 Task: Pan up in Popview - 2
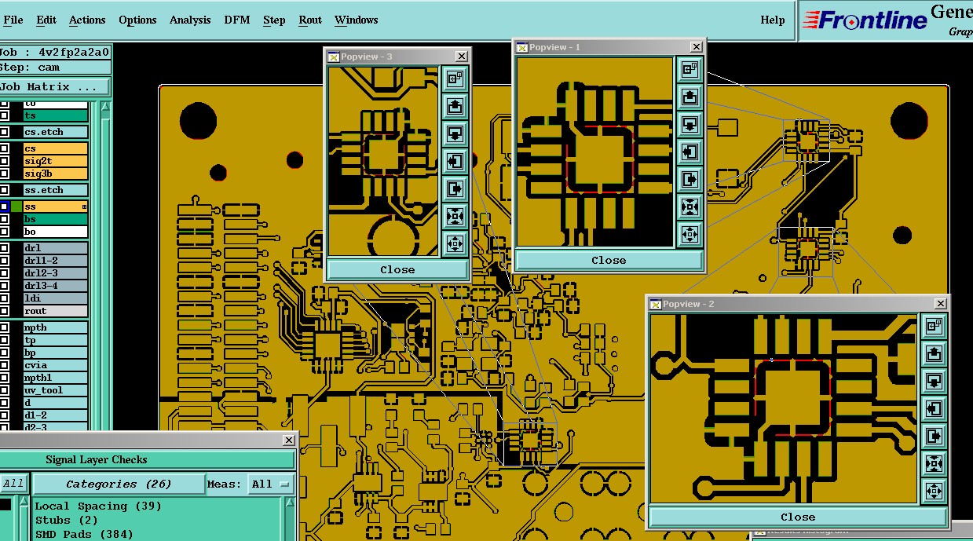(933, 353)
